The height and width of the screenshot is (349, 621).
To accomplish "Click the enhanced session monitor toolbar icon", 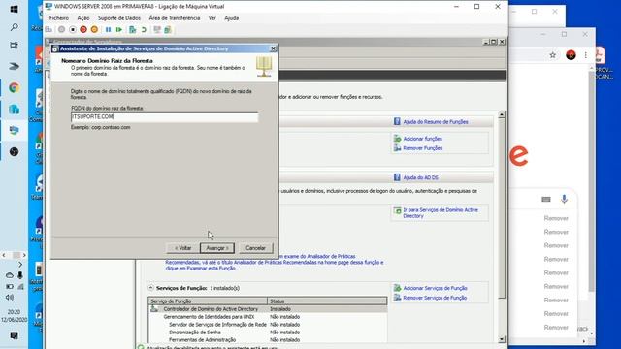I will tap(157, 30).
